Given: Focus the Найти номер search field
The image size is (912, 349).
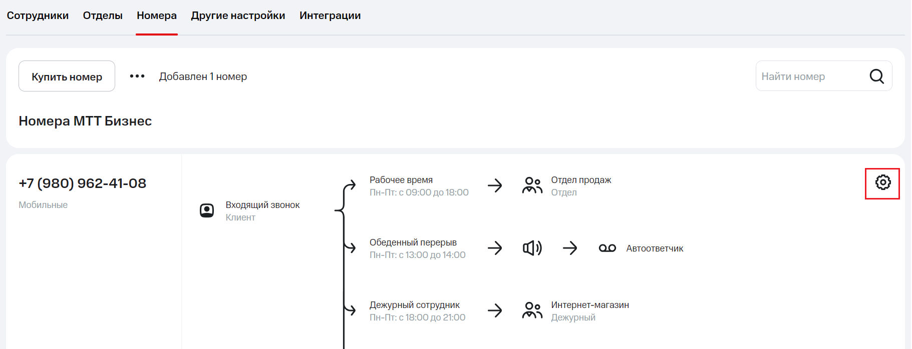Looking at the screenshot, I should click(x=811, y=76).
